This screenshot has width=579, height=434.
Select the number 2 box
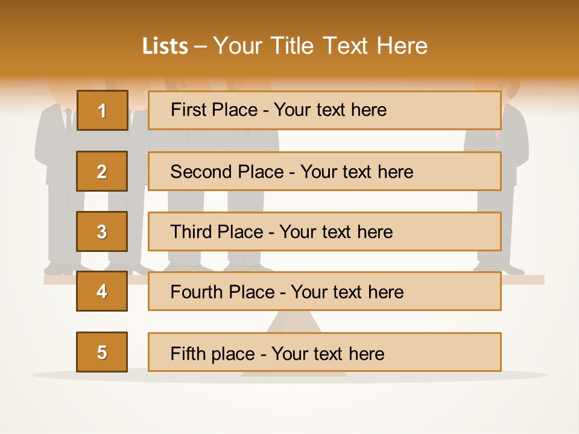click(x=102, y=171)
